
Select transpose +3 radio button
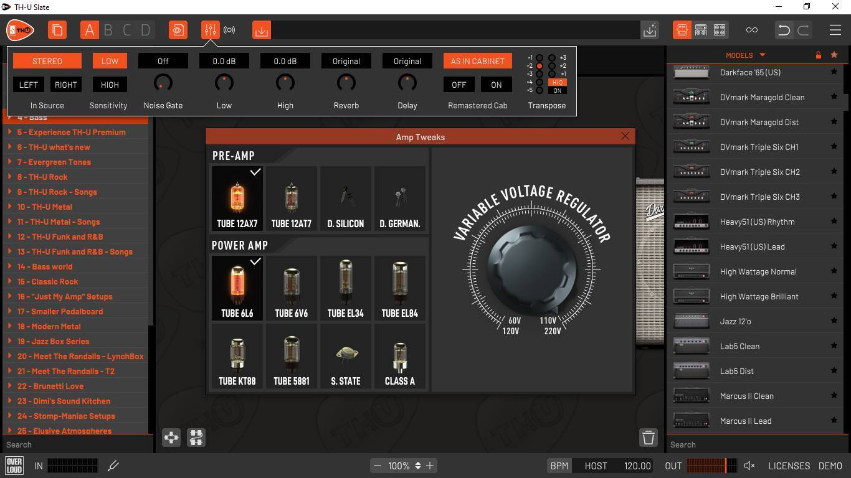tap(552, 58)
